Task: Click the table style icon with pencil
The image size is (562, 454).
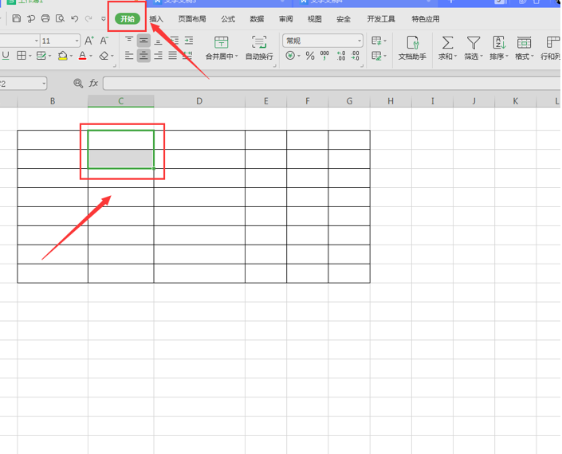Action: (376, 56)
